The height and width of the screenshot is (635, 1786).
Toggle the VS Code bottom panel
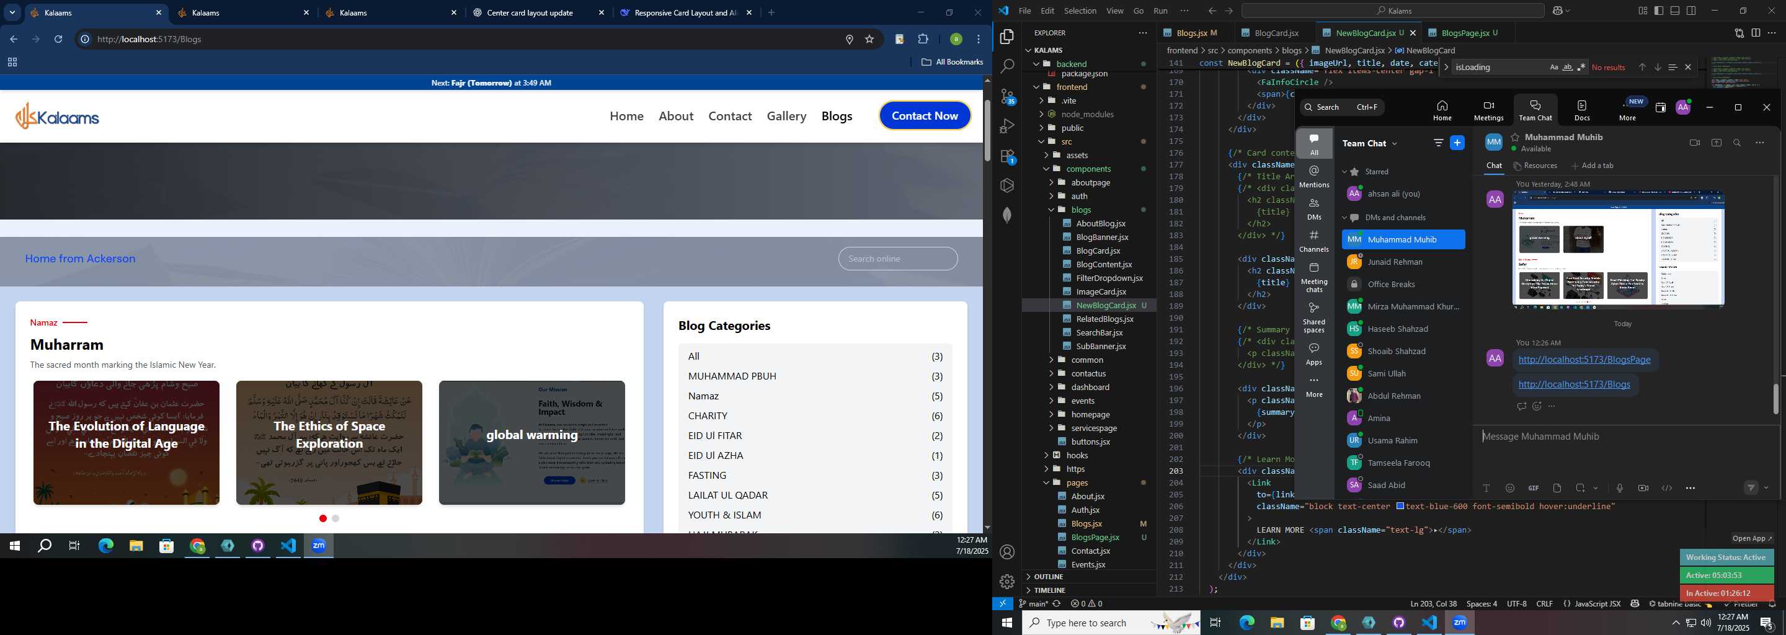coord(1674,11)
